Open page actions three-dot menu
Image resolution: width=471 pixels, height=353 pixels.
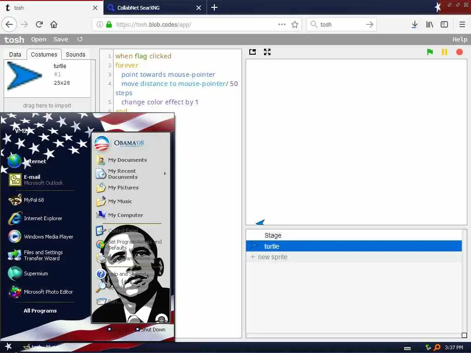coord(282,24)
